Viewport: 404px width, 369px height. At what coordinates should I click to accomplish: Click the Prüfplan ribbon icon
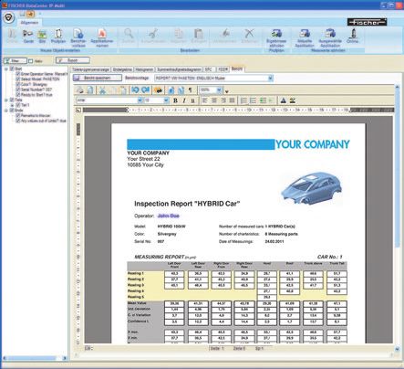click(58, 36)
